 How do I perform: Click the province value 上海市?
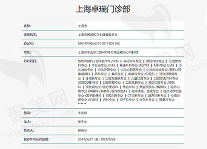[x=82, y=26]
